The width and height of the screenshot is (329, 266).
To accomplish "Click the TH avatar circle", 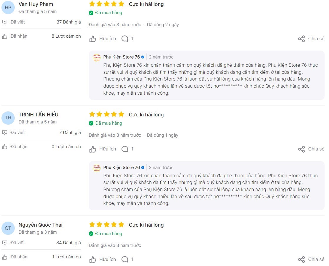I will pyautogui.click(x=8, y=118).
